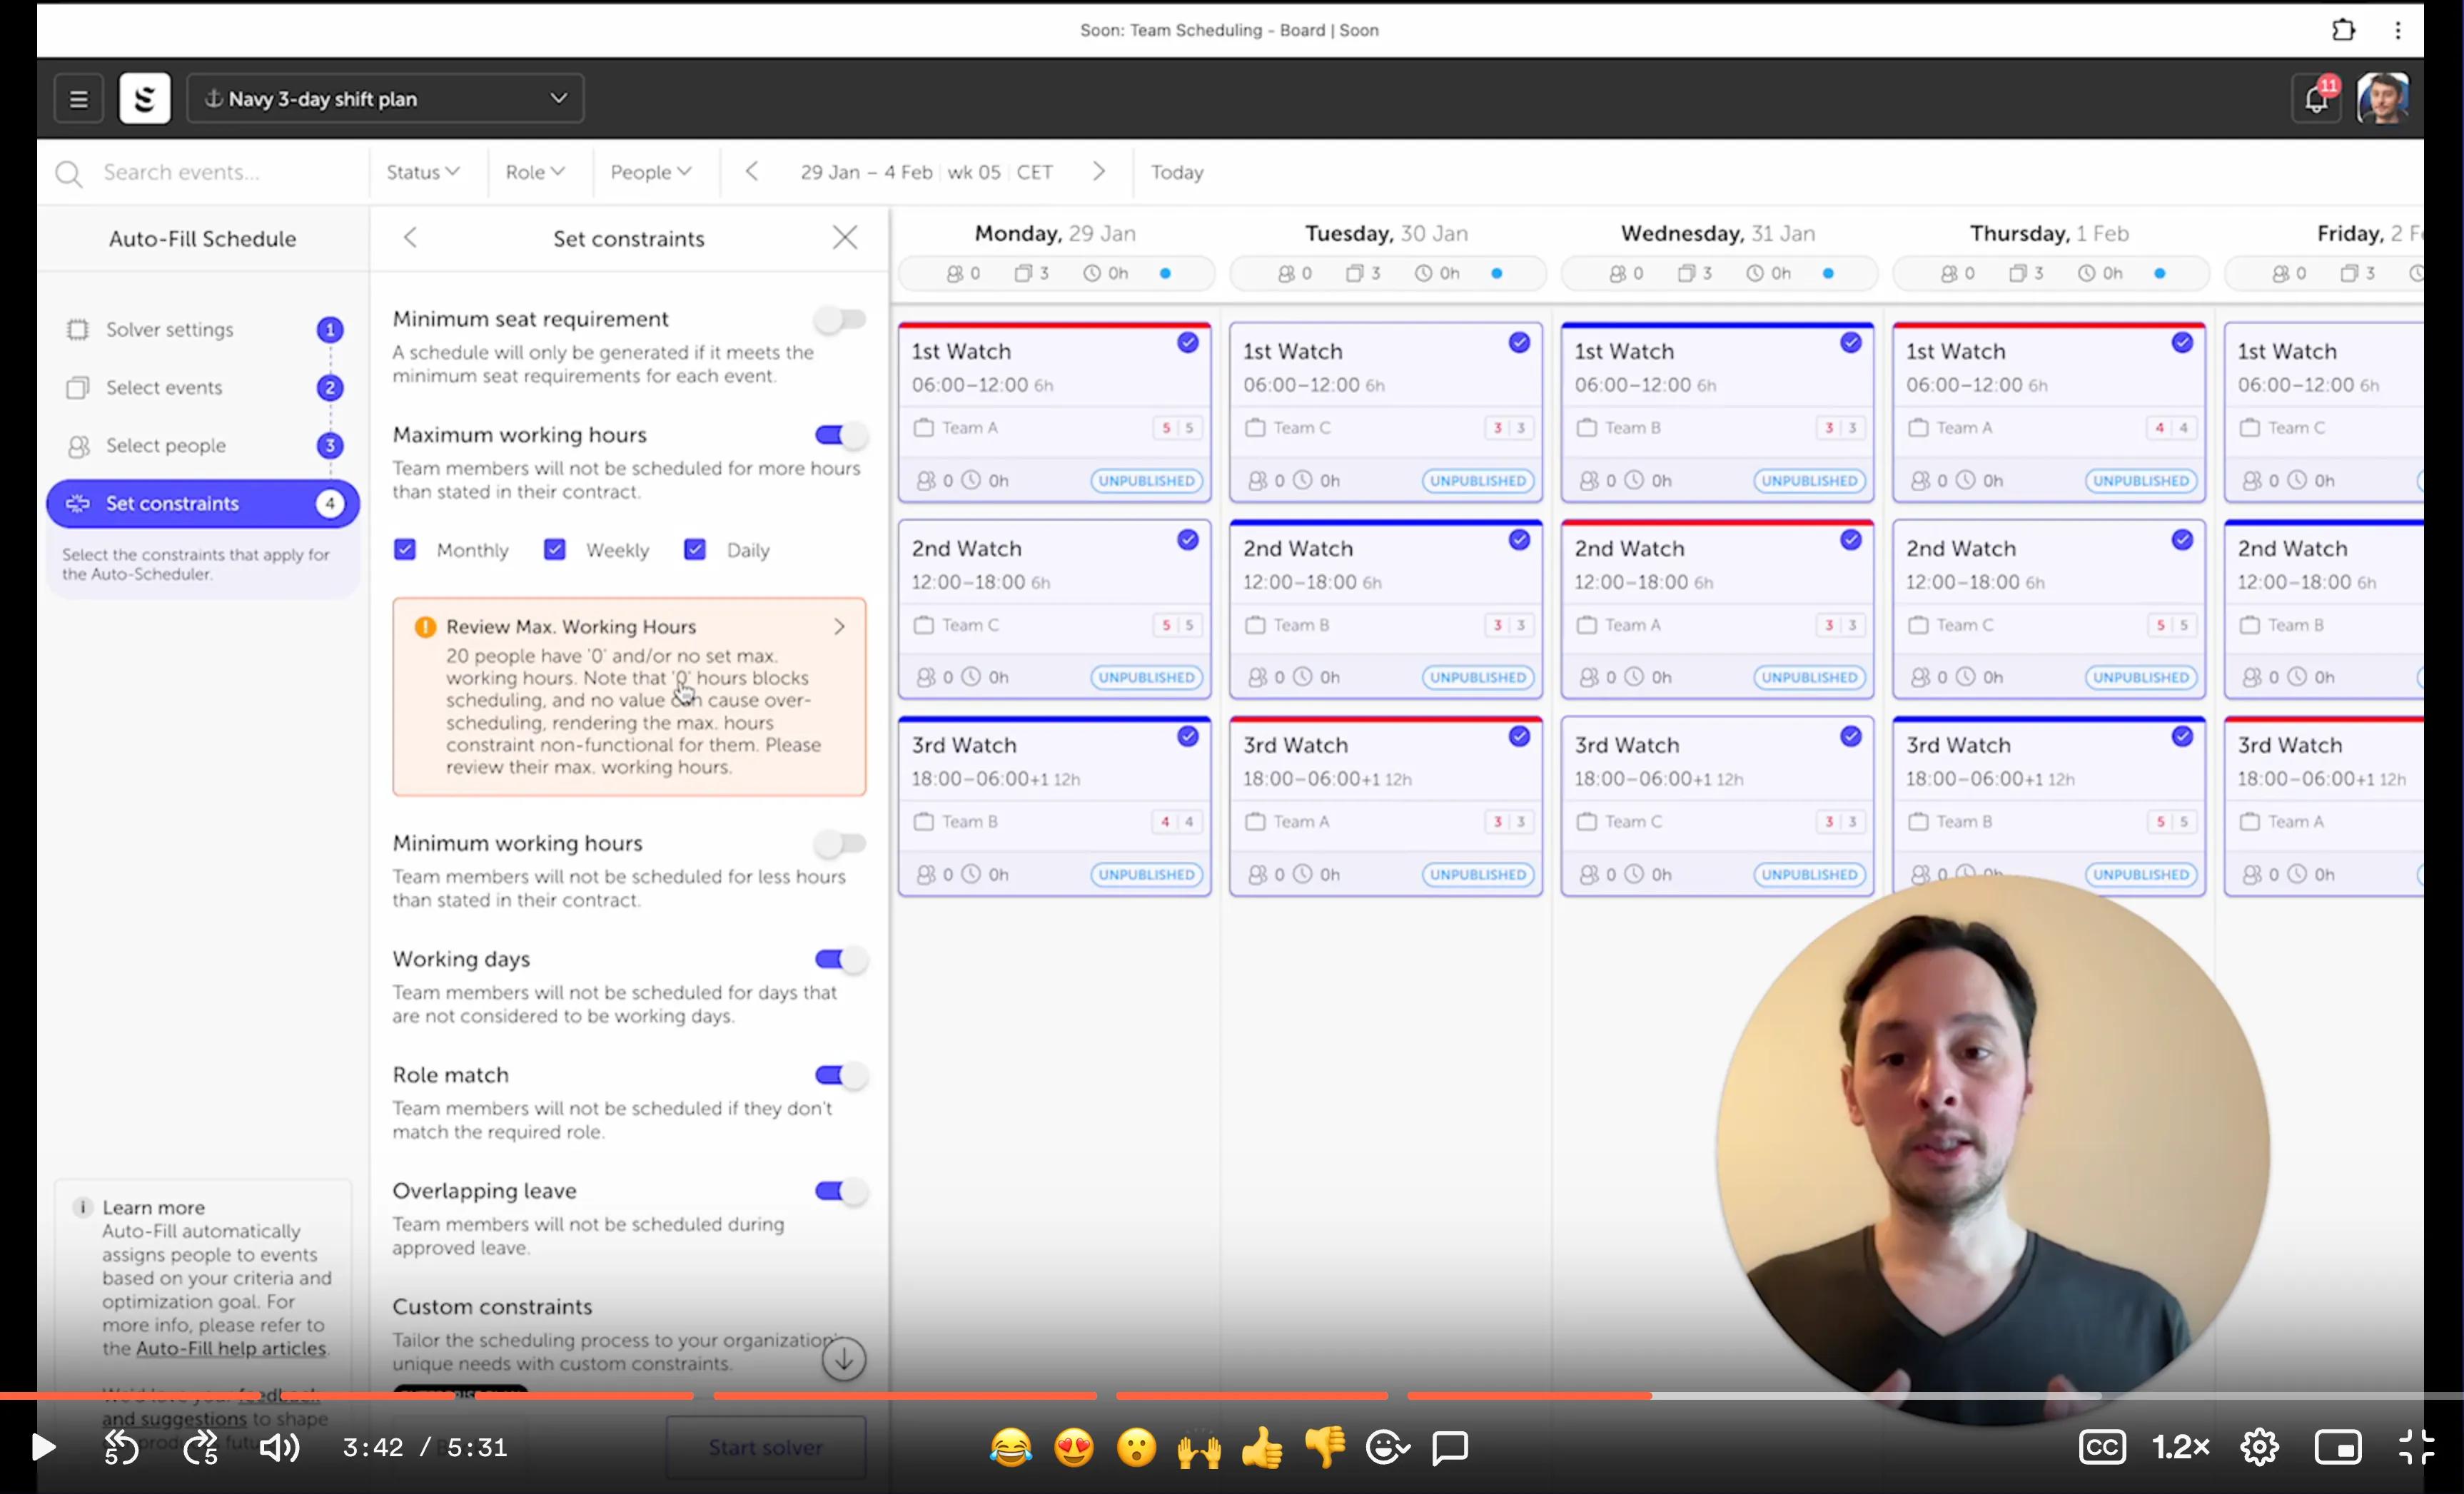
Task: Change the 1.2x playback speed
Action: (2180, 1447)
